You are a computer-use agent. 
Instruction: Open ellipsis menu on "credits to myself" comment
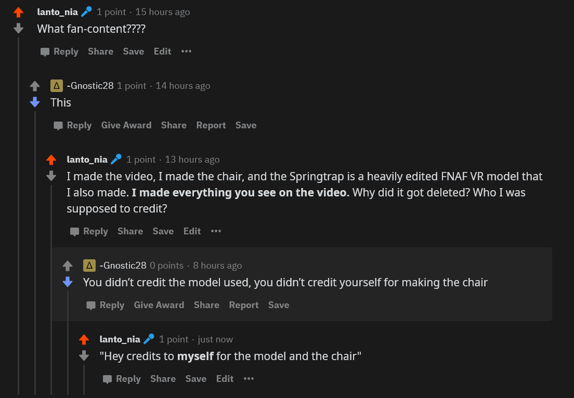[x=249, y=379]
